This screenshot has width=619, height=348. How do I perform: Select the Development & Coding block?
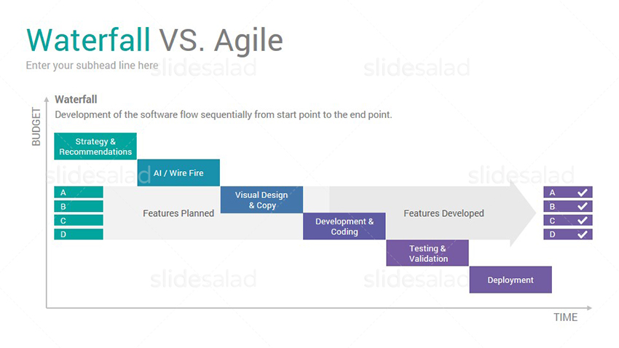[x=344, y=226]
